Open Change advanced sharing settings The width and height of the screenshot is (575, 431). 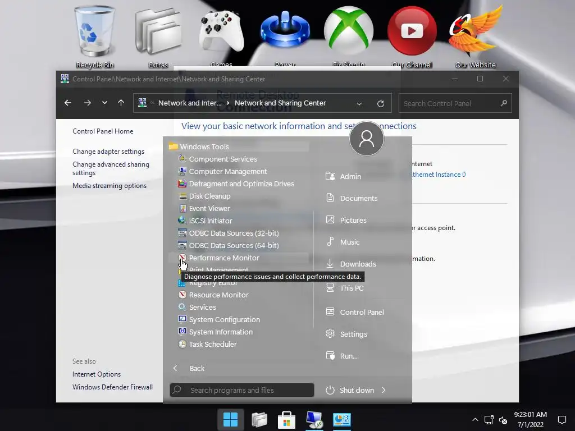[111, 168]
